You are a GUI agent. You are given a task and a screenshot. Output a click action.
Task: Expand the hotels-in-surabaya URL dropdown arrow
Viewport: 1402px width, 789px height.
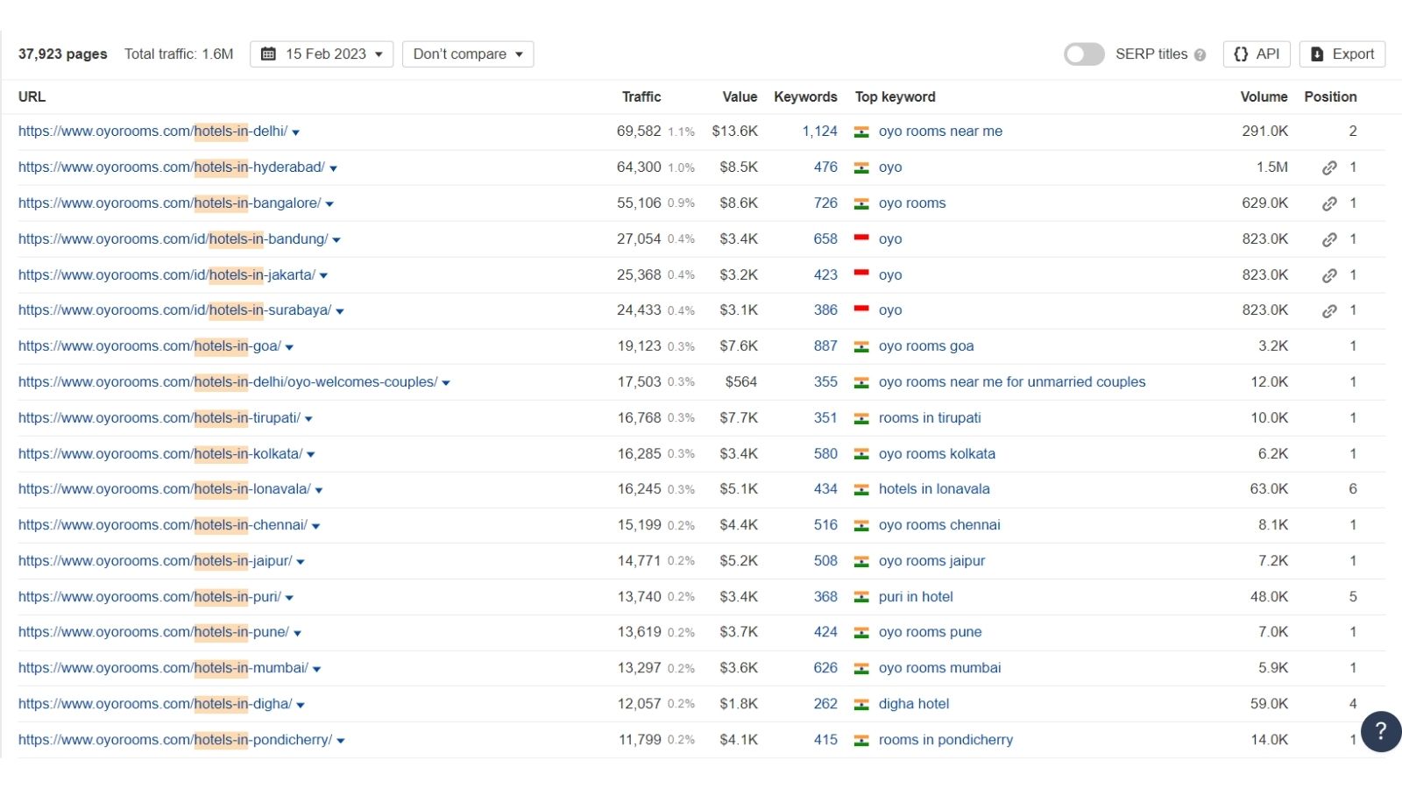tap(340, 311)
